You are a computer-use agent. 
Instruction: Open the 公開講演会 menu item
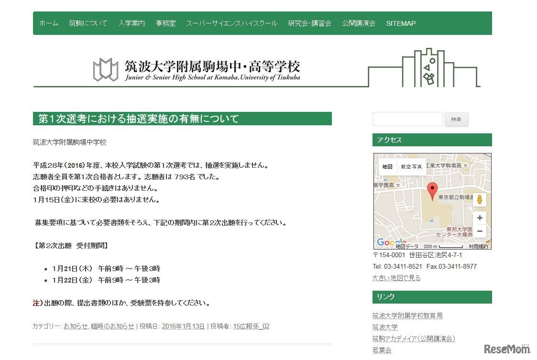tap(359, 23)
